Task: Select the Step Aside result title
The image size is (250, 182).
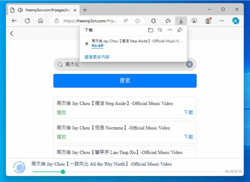Action: coord(115,104)
